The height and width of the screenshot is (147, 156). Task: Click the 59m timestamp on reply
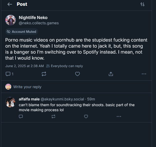click(x=91, y=99)
